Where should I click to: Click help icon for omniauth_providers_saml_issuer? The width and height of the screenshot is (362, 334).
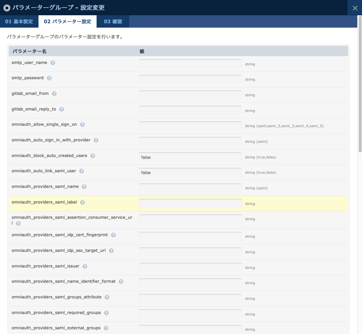[x=85, y=266]
